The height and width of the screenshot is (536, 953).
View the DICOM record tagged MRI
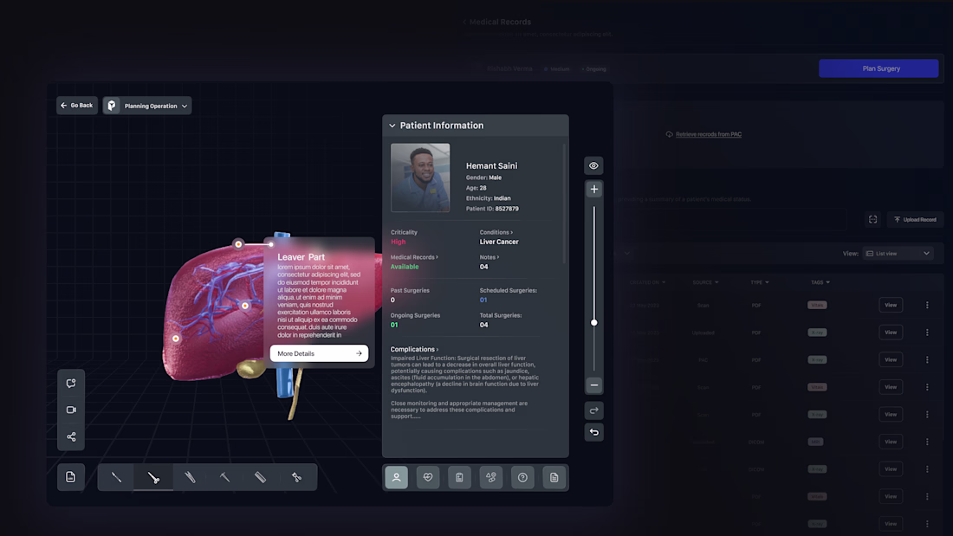click(891, 442)
